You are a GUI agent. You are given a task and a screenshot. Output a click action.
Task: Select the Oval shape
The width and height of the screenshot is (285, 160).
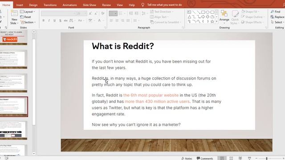[x=208, y=12]
